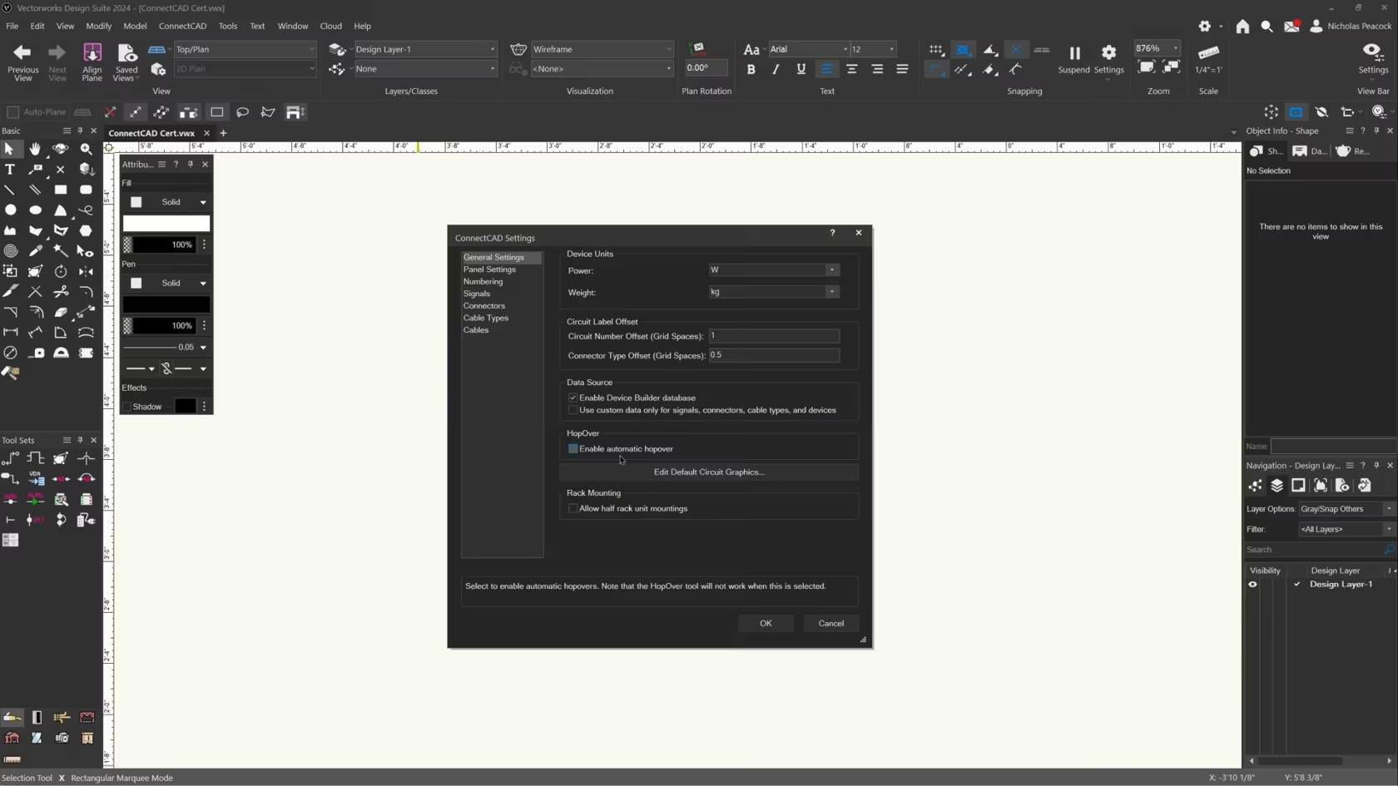Check Allow half rack unit mountings
Screen dimensions: 1398x786
pos(573,508)
